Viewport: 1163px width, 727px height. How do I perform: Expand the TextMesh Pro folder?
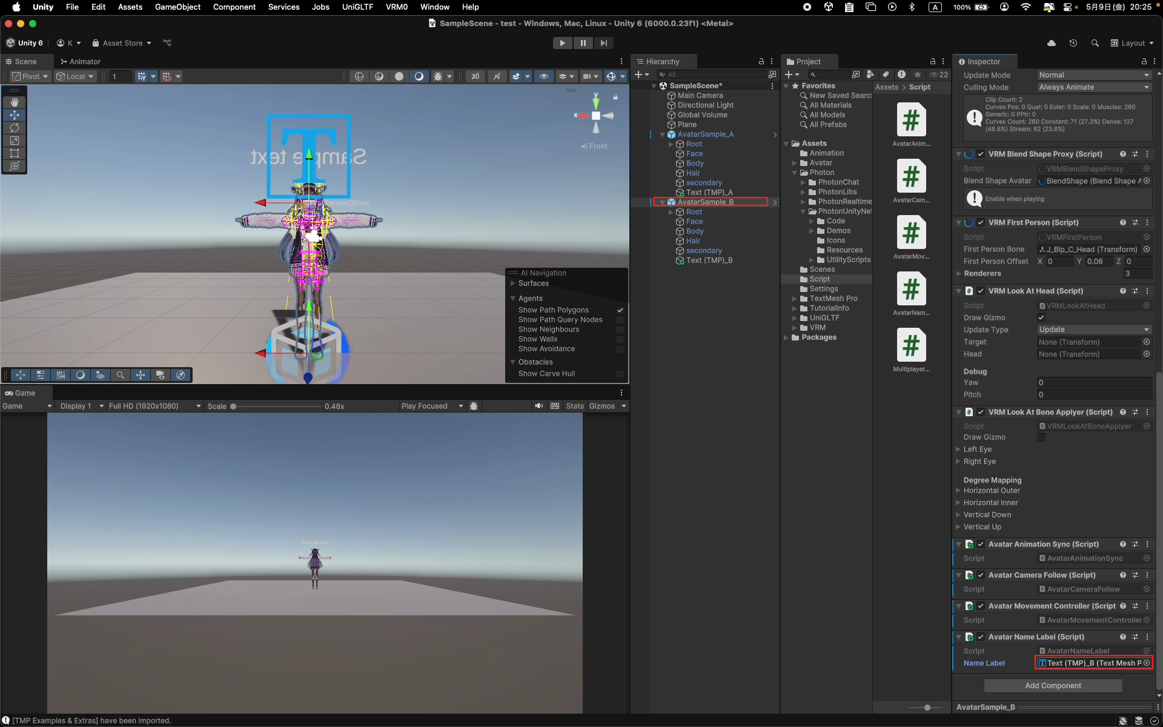pos(795,299)
